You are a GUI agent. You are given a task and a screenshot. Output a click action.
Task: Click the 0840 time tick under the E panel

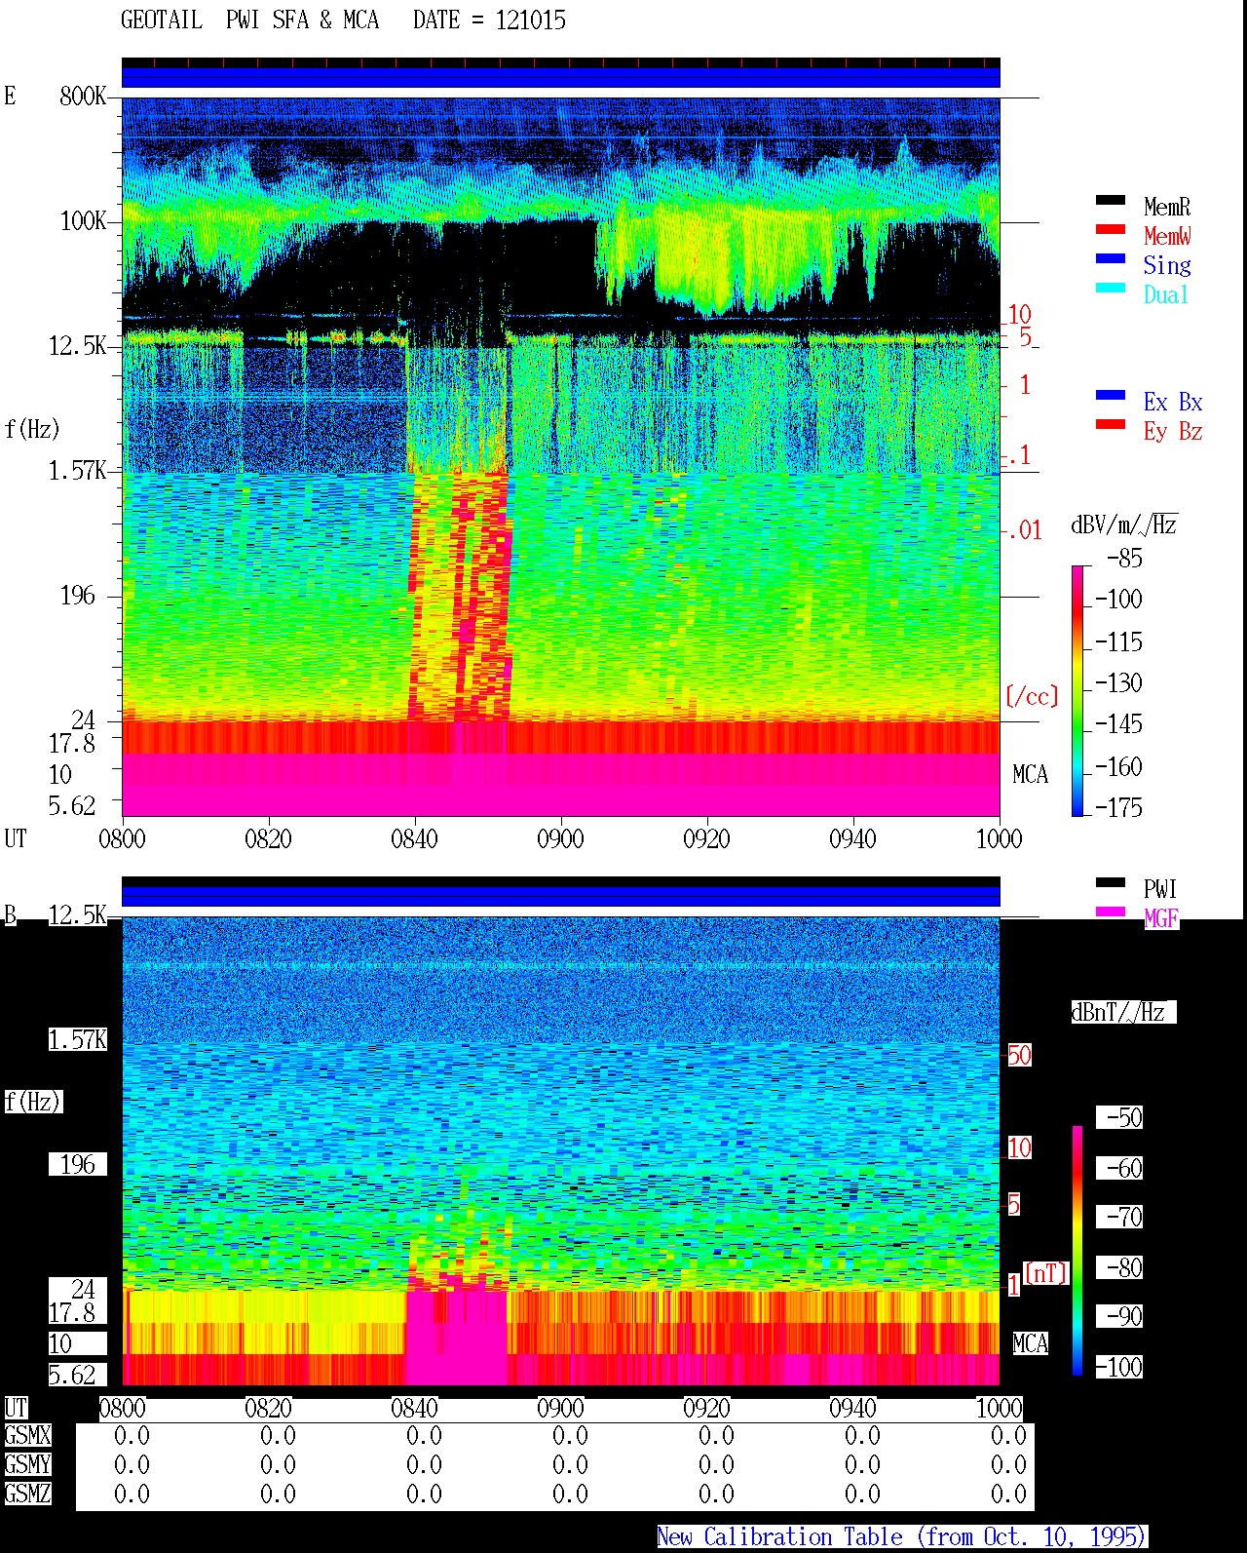[414, 838]
